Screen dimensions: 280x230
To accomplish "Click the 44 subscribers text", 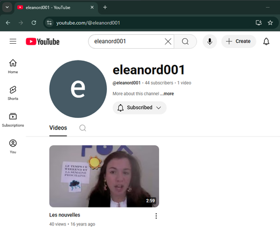I will (x=159, y=83).
